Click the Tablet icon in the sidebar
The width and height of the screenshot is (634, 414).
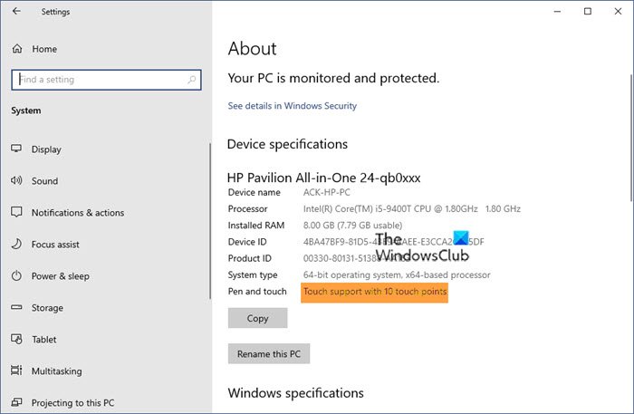point(16,340)
